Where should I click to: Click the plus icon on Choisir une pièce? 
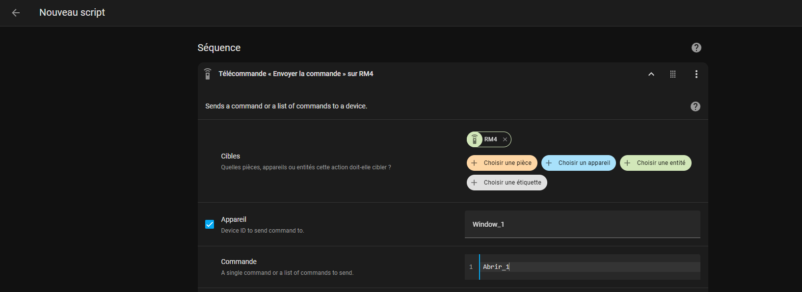point(474,163)
